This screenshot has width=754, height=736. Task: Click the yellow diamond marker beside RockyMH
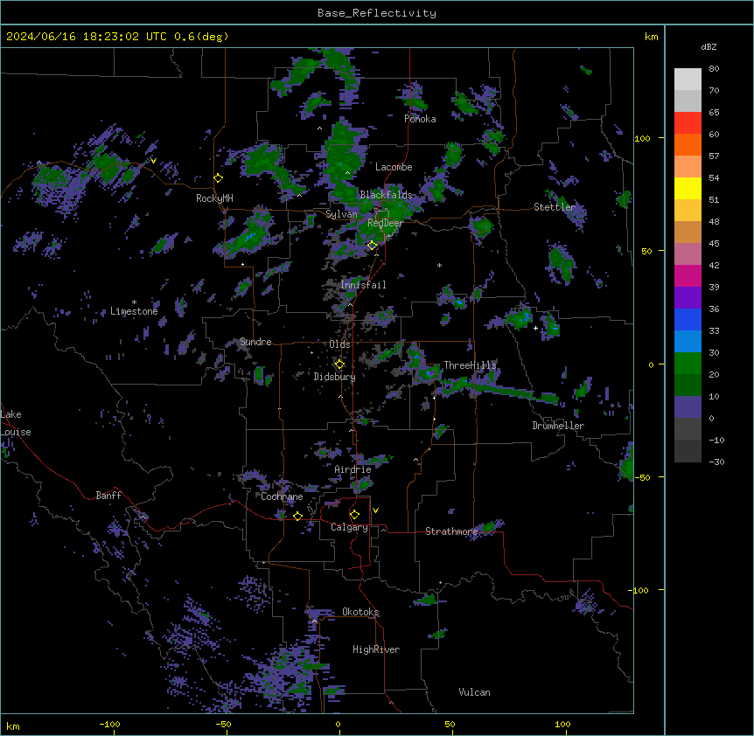point(219,178)
